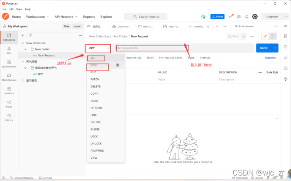Viewport: 291px width, 181px height.
Task: Add a new collection with plus icon
Action: tap(23, 35)
